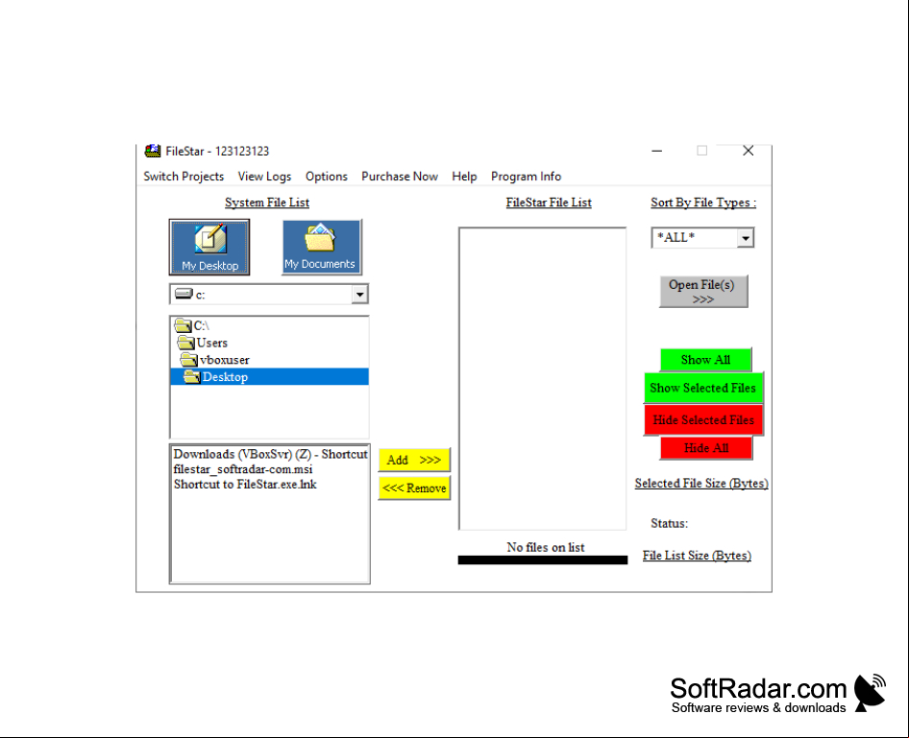The width and height of the screenshot is (909, 738).
Task: Click the Open File(s) >>> button
Action: click(703, 291)
